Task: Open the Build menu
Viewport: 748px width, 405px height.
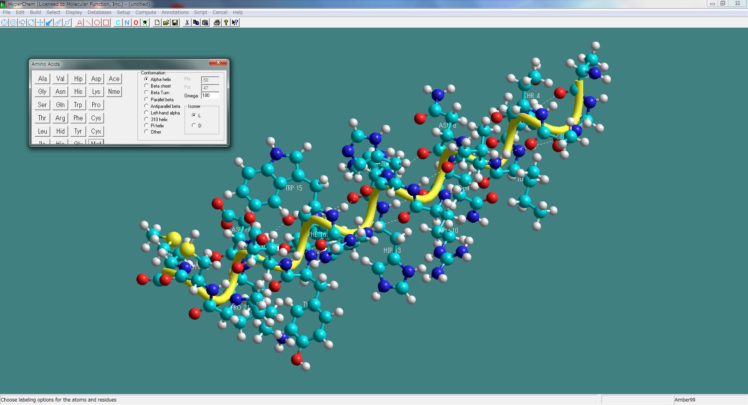Action: coord(35,12)
